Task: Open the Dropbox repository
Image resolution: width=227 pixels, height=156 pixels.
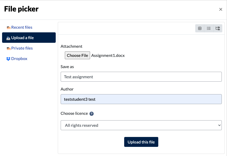Action: (19, 59)
